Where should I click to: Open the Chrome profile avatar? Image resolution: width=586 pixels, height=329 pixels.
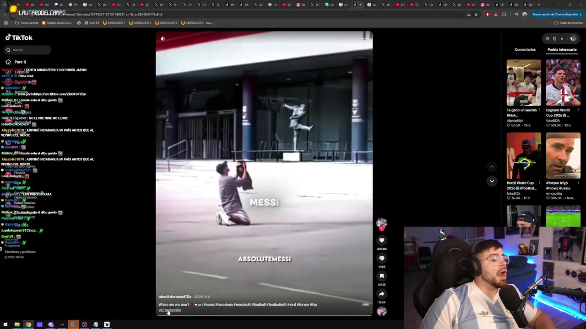click(x=525, y=15)
